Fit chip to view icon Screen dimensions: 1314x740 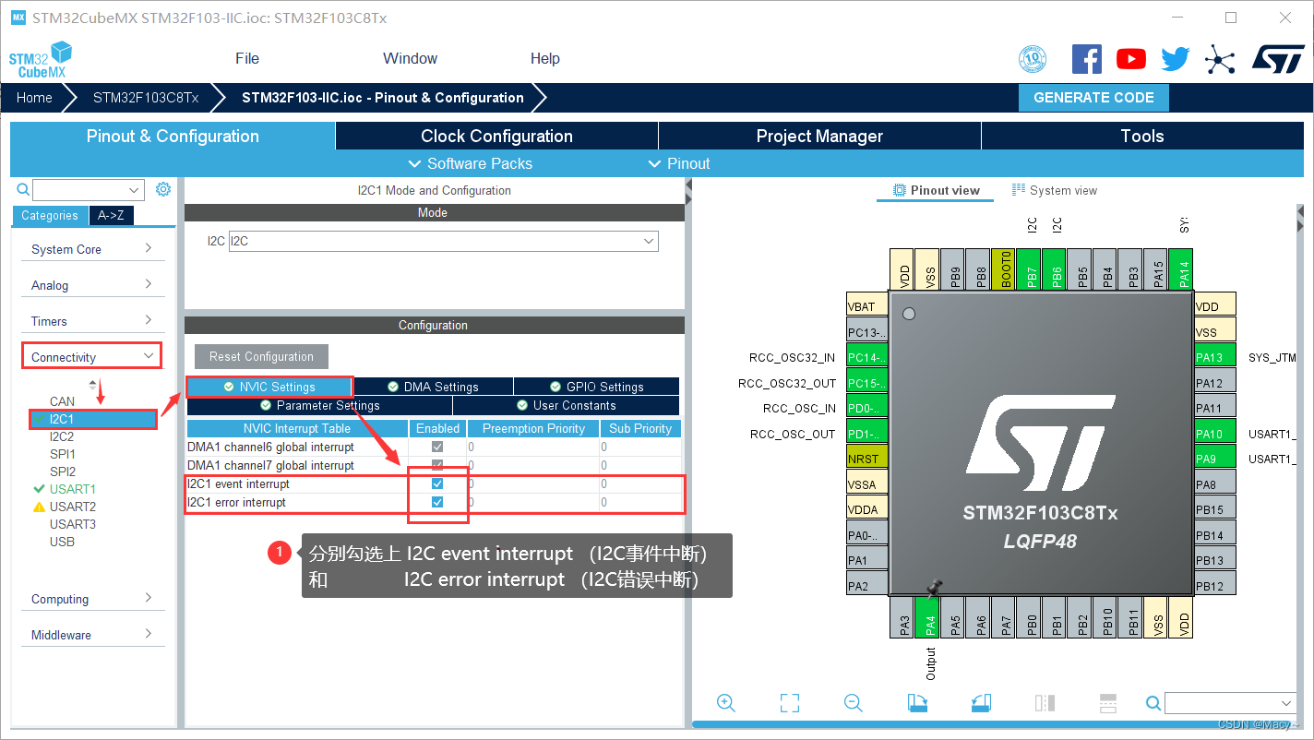[790, 703]
